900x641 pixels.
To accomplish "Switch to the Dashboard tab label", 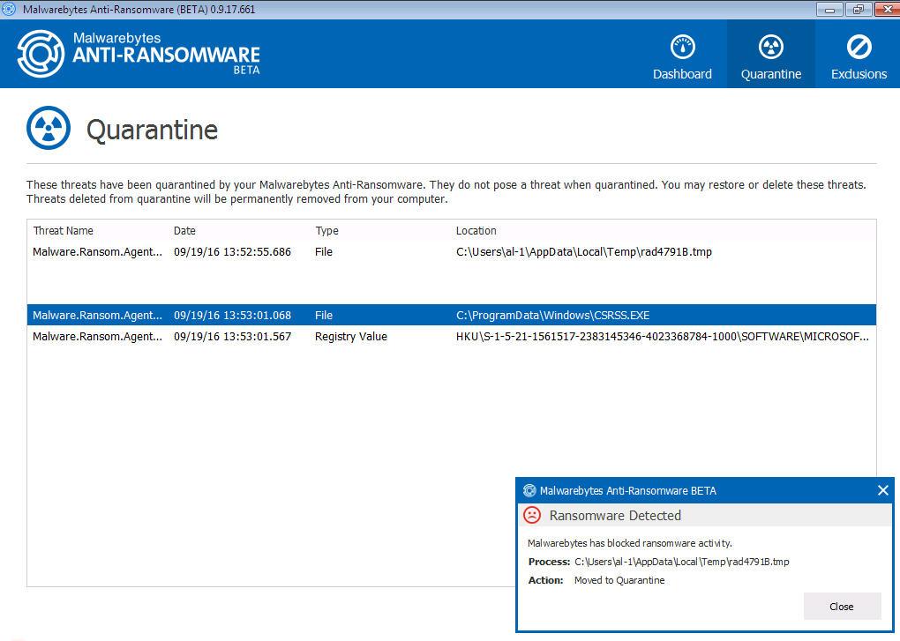I will (682, 74).
